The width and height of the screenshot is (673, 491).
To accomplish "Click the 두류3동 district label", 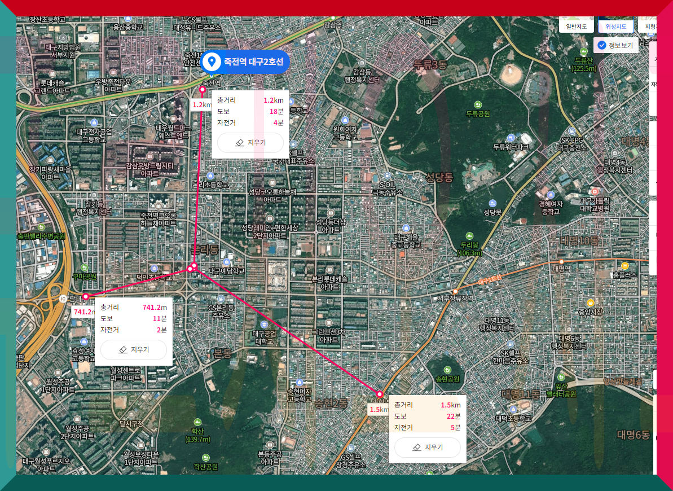I will 430,65.
